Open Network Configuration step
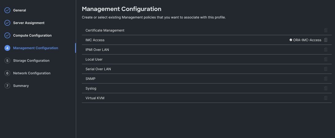 pos(32,73)
